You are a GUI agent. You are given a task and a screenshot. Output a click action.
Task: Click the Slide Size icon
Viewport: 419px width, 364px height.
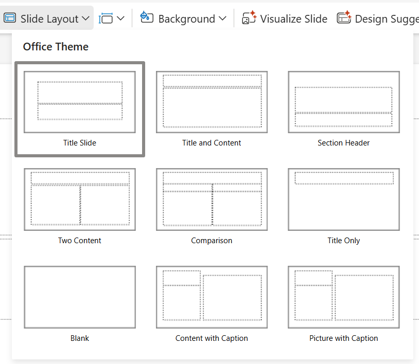pyautogui.click(x=106, y=19)
